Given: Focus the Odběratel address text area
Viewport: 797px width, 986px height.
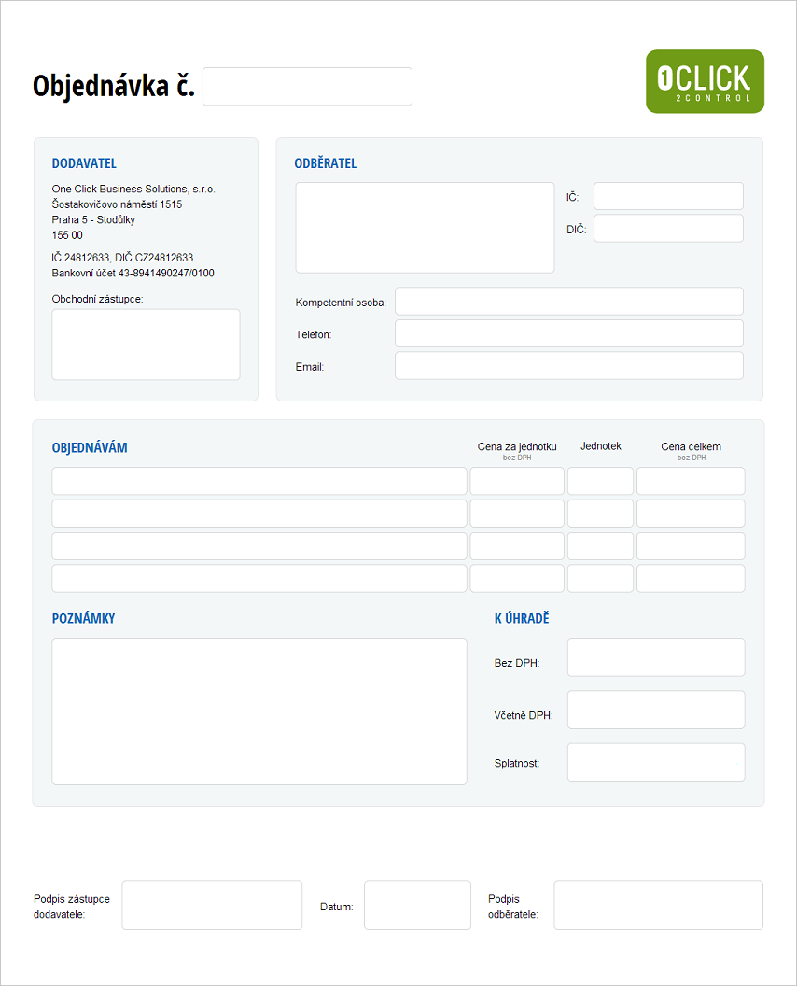Looking at the screenshot, I should pyautogui.click(x=425, y=228).
